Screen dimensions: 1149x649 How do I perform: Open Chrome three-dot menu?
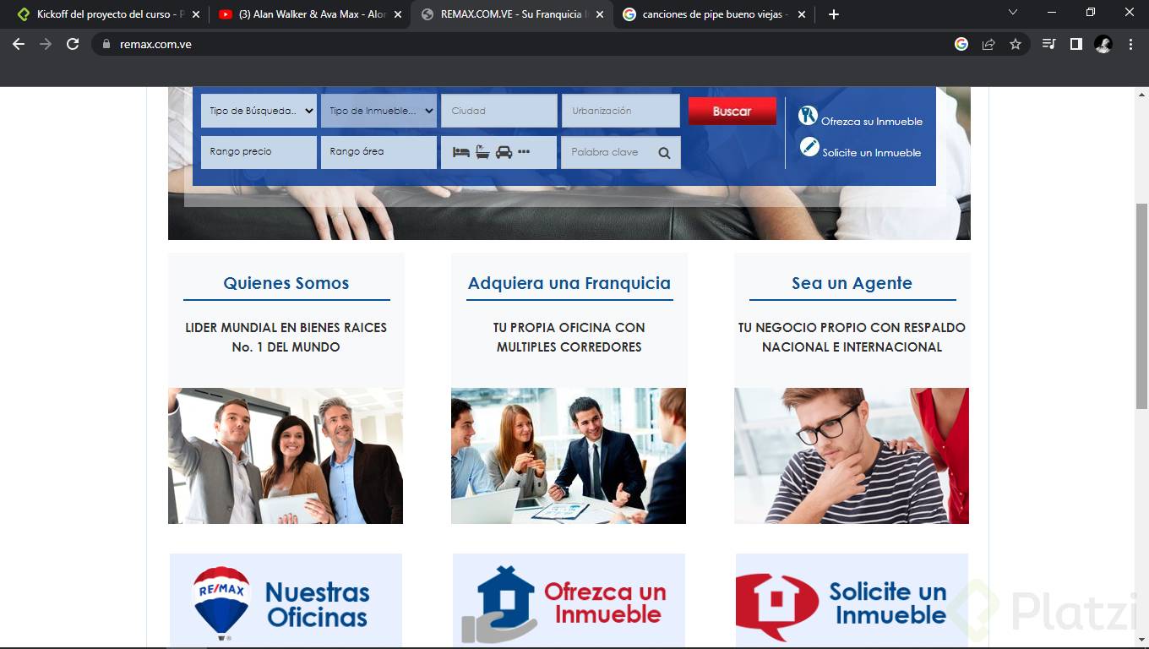coord(1130,44)
